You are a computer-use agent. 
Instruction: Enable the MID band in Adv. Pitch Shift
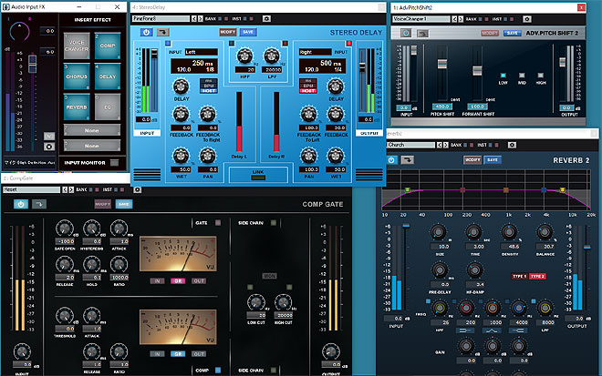pos(522,76)
